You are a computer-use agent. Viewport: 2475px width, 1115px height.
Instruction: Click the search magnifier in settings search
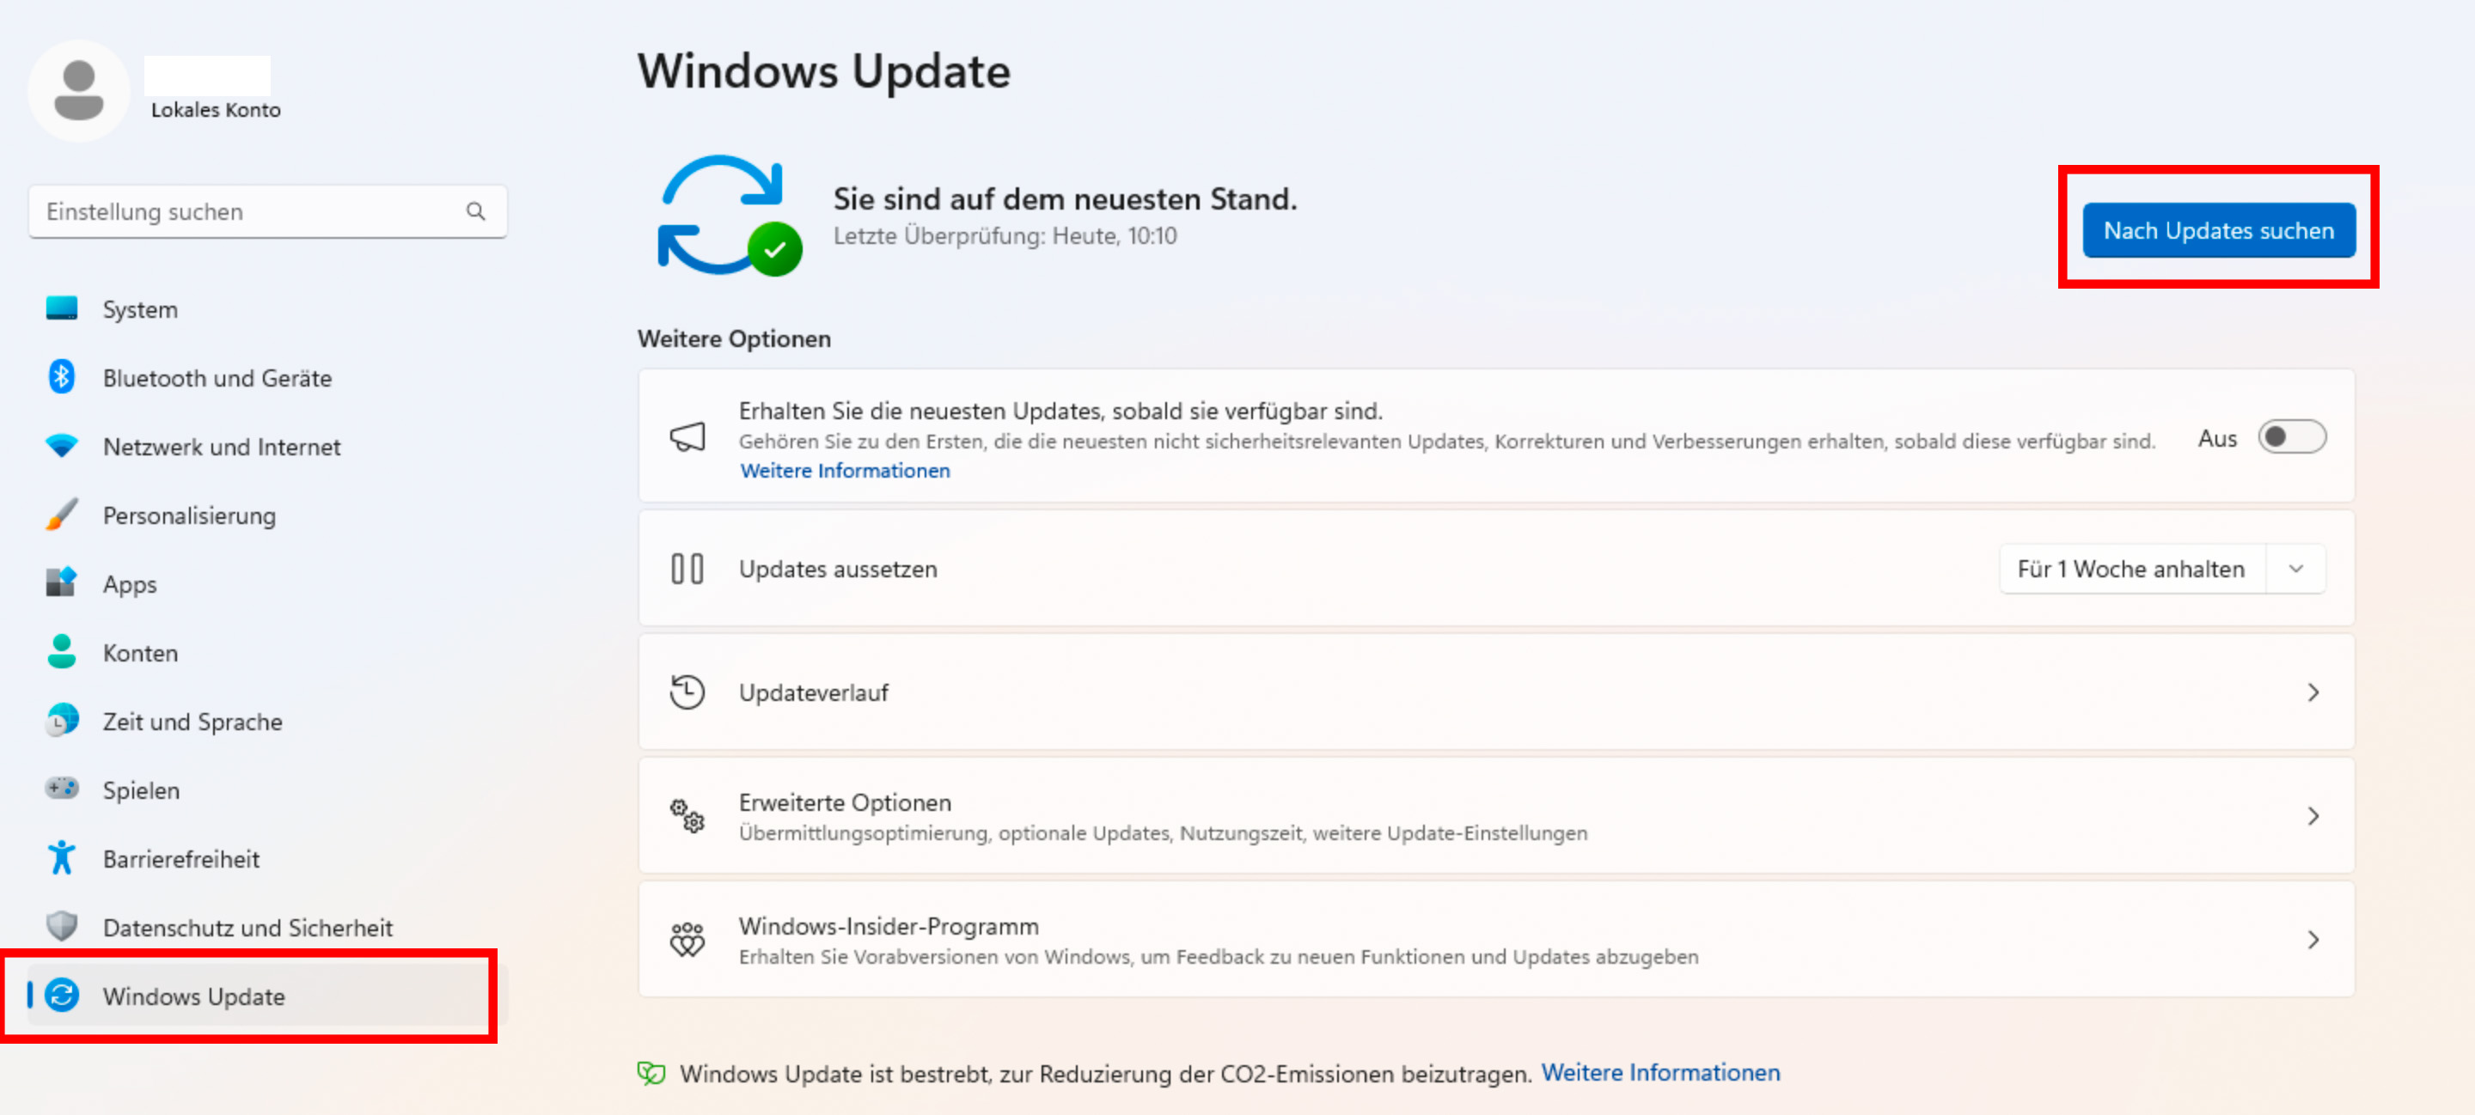click(x=477, y=211)
